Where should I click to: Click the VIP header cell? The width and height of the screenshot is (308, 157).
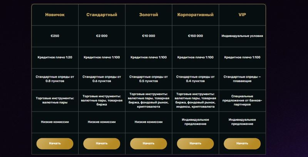pyautogui.click(x=242, y=15)
